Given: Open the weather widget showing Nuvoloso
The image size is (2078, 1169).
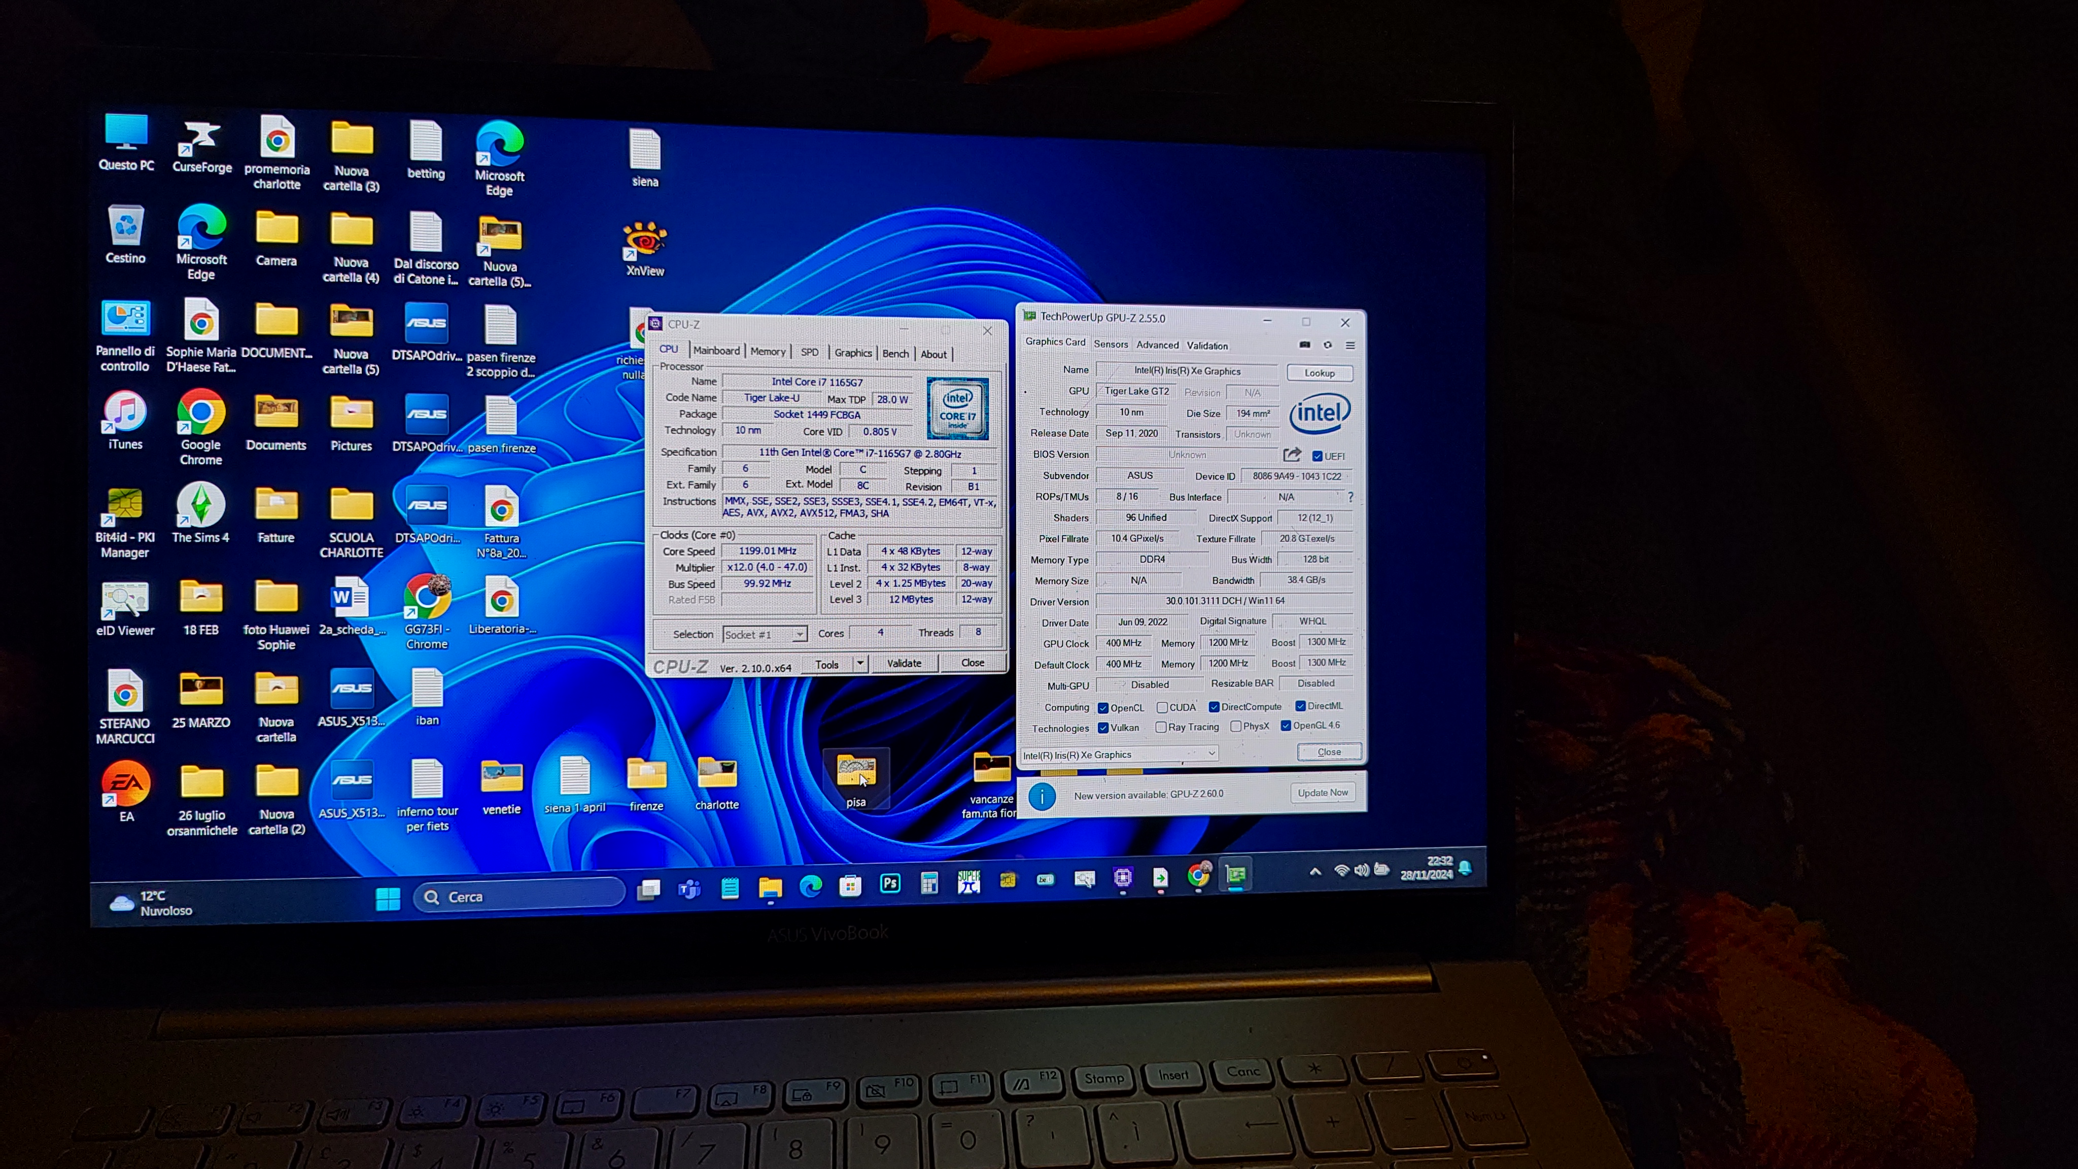Looking at the screenshot, I should pos(152,903).
